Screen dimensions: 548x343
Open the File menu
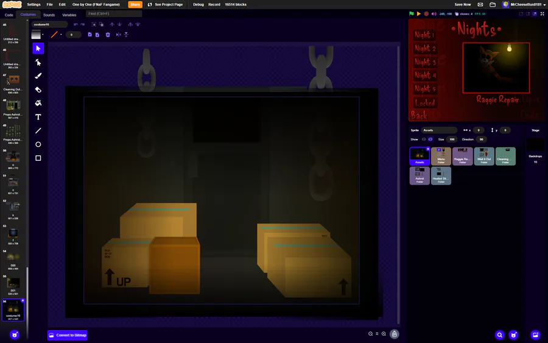pos(50,4)
